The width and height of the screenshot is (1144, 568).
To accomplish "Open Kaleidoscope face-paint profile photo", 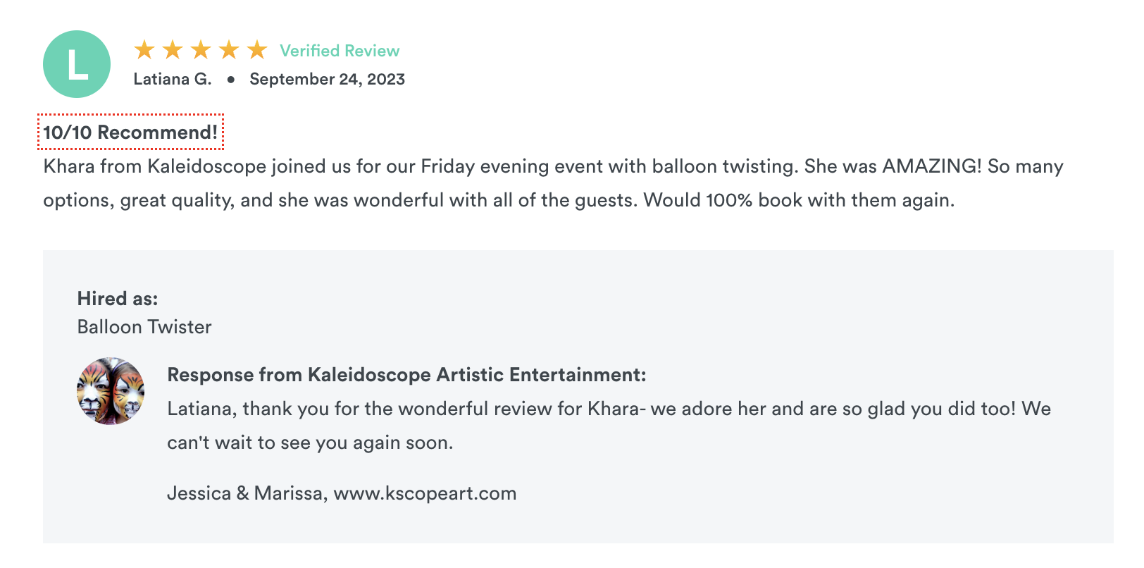I will tap(111, 391).
